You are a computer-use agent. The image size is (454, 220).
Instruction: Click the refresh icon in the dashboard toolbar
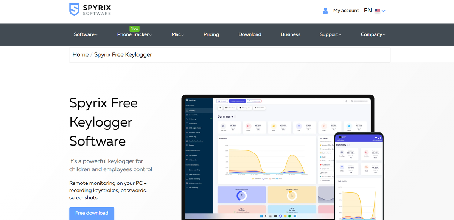[220, 108]
